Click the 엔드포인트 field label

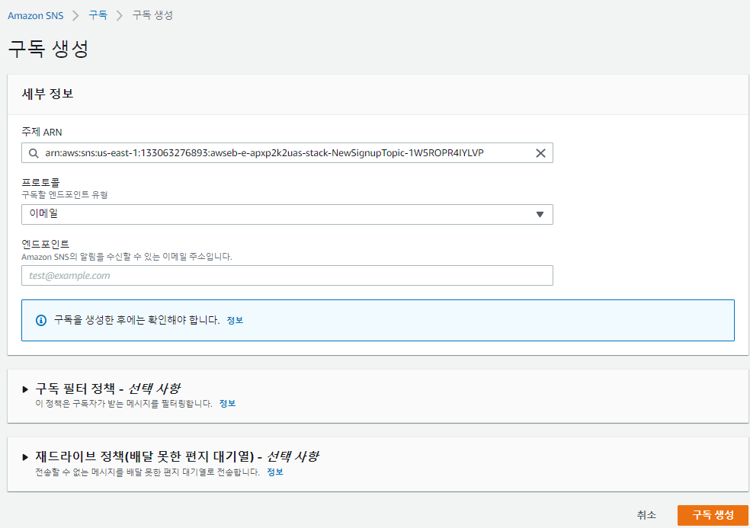click(x=46, y=244)
